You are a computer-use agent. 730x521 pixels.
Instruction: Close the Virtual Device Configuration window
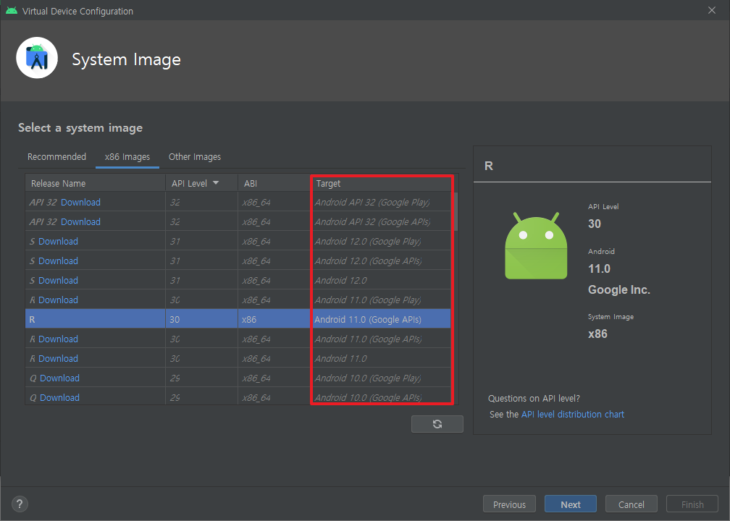(712, 10)
